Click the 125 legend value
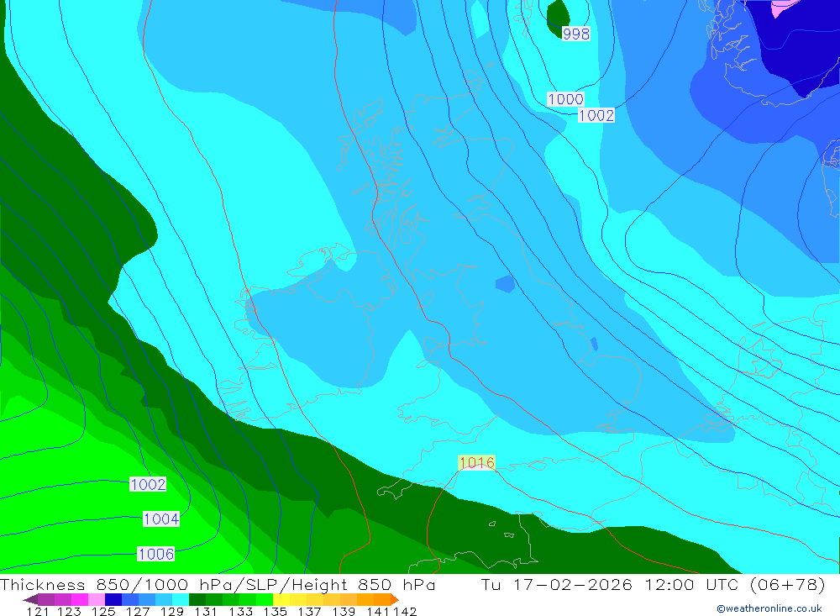 [x=103, y=611]
